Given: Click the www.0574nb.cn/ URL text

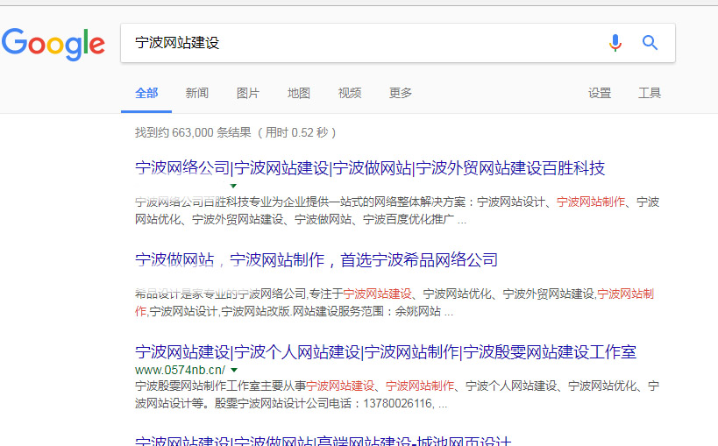Looking at the screenshot, I should [x=180, y=370].
